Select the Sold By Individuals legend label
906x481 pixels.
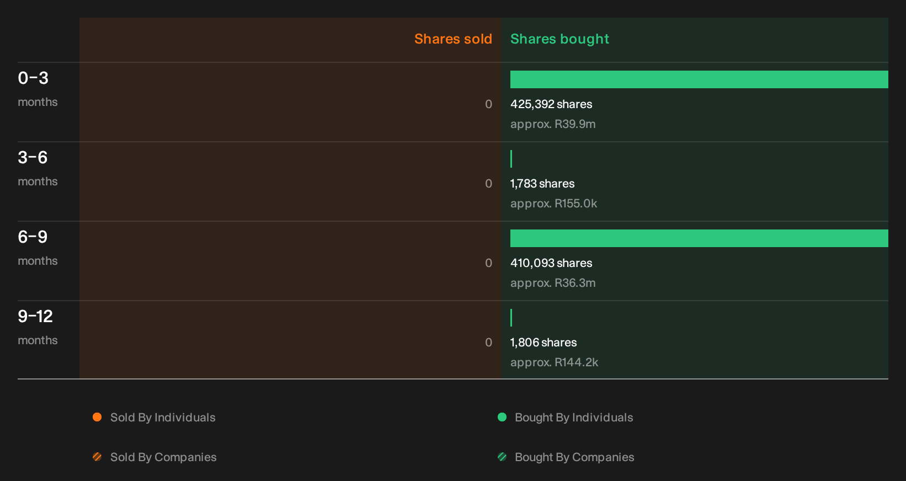[x=163, y=418]
